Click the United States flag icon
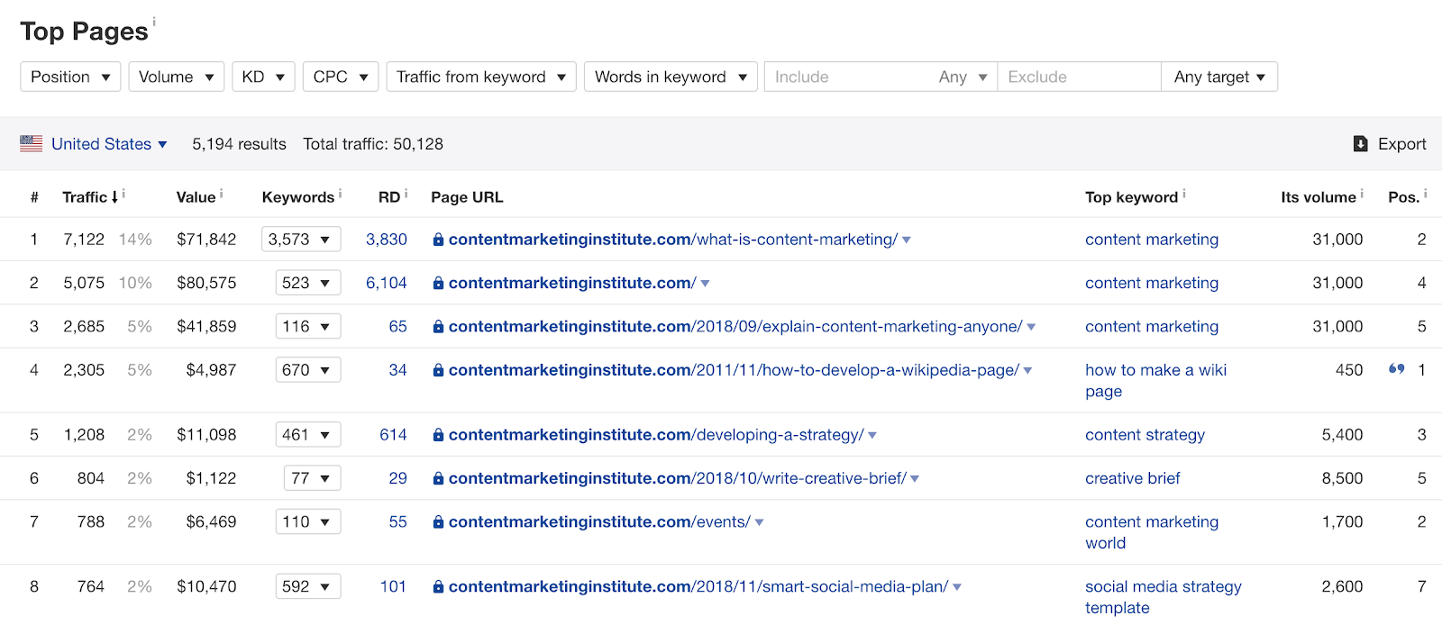The image size is (1442, 625). 32,143
